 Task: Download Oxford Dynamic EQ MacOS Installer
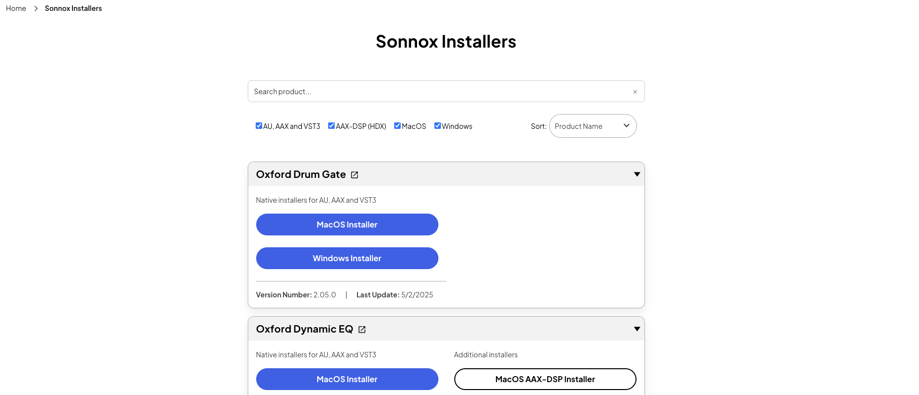coord(347,379)
